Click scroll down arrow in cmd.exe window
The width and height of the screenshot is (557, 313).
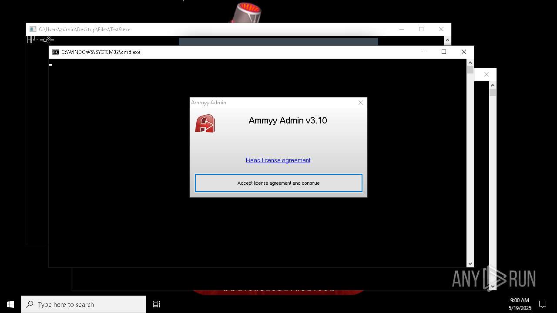point(470,264)
